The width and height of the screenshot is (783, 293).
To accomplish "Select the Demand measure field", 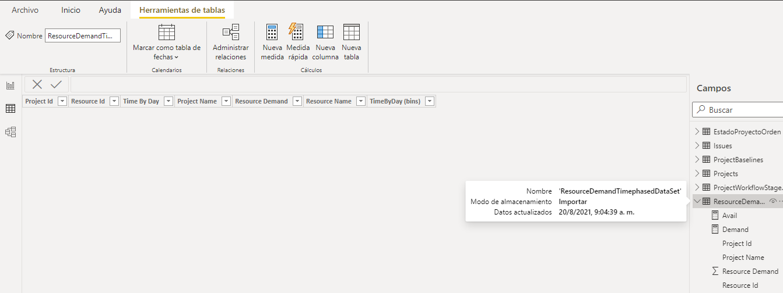I will [736, 229].
